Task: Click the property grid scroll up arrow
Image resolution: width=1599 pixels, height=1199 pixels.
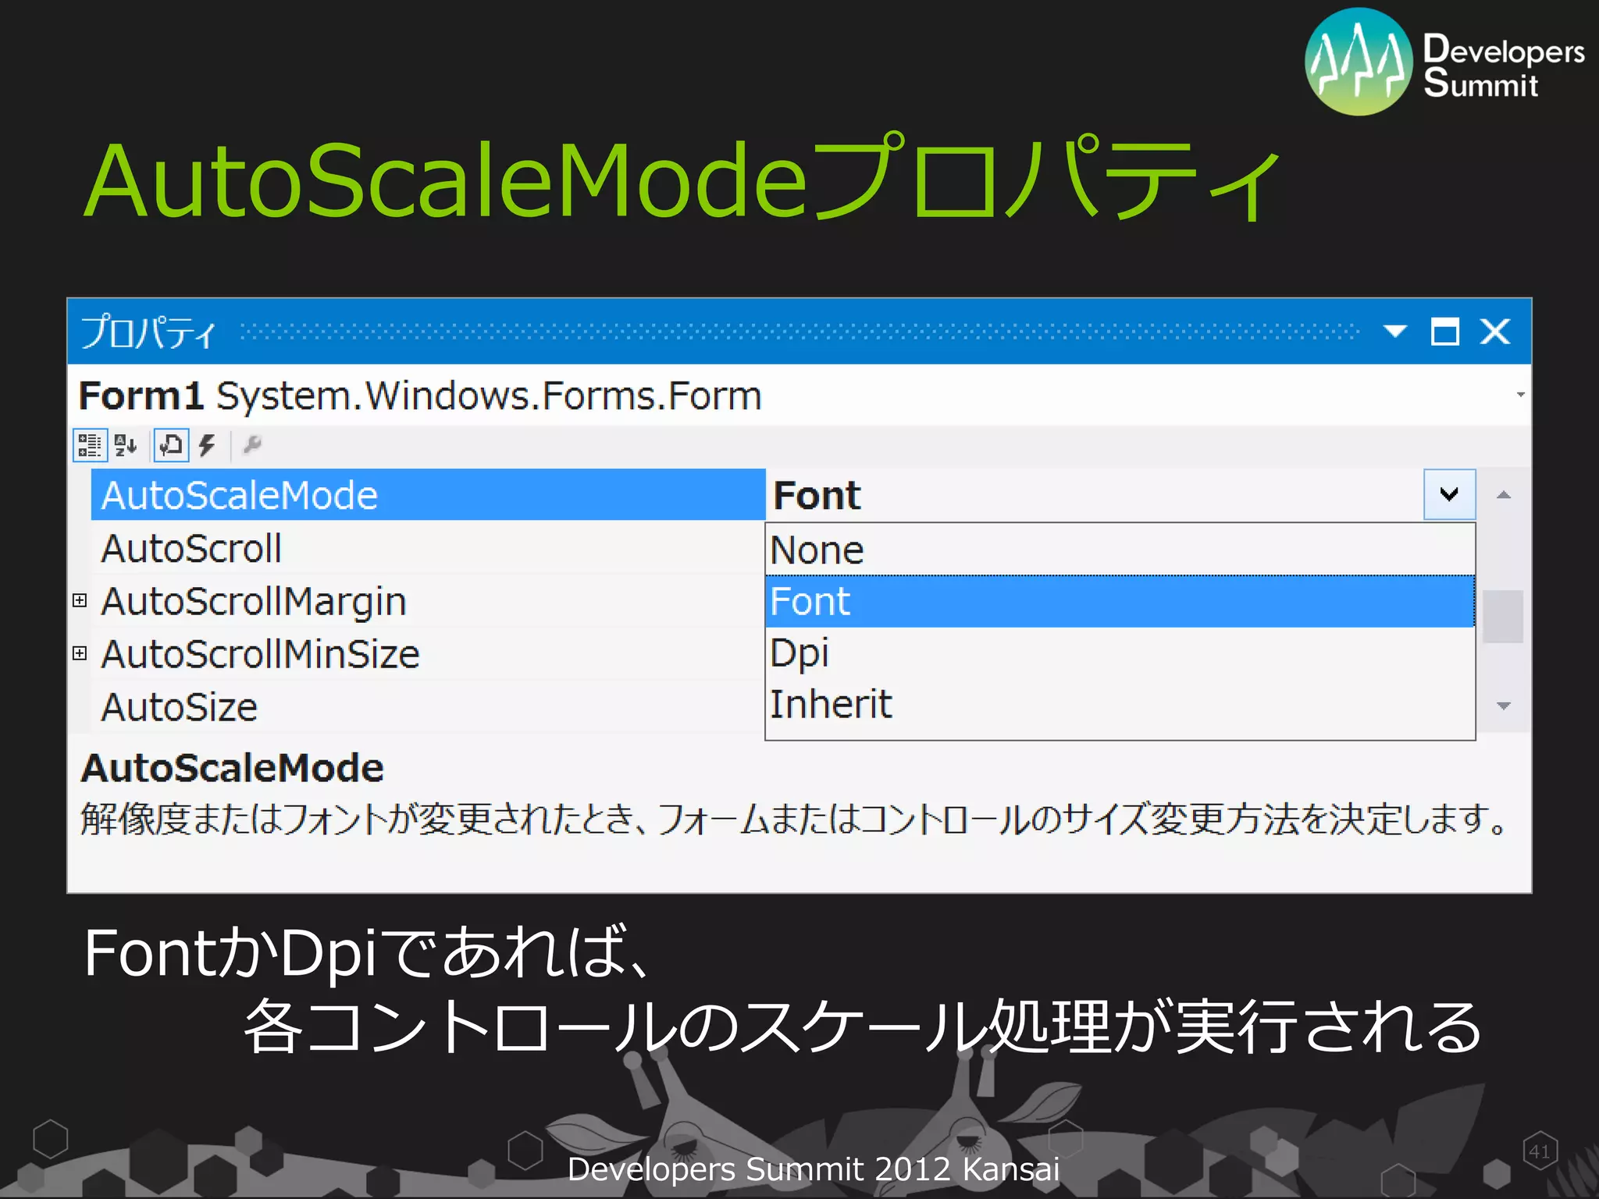Action: [x=1504, y=495]
